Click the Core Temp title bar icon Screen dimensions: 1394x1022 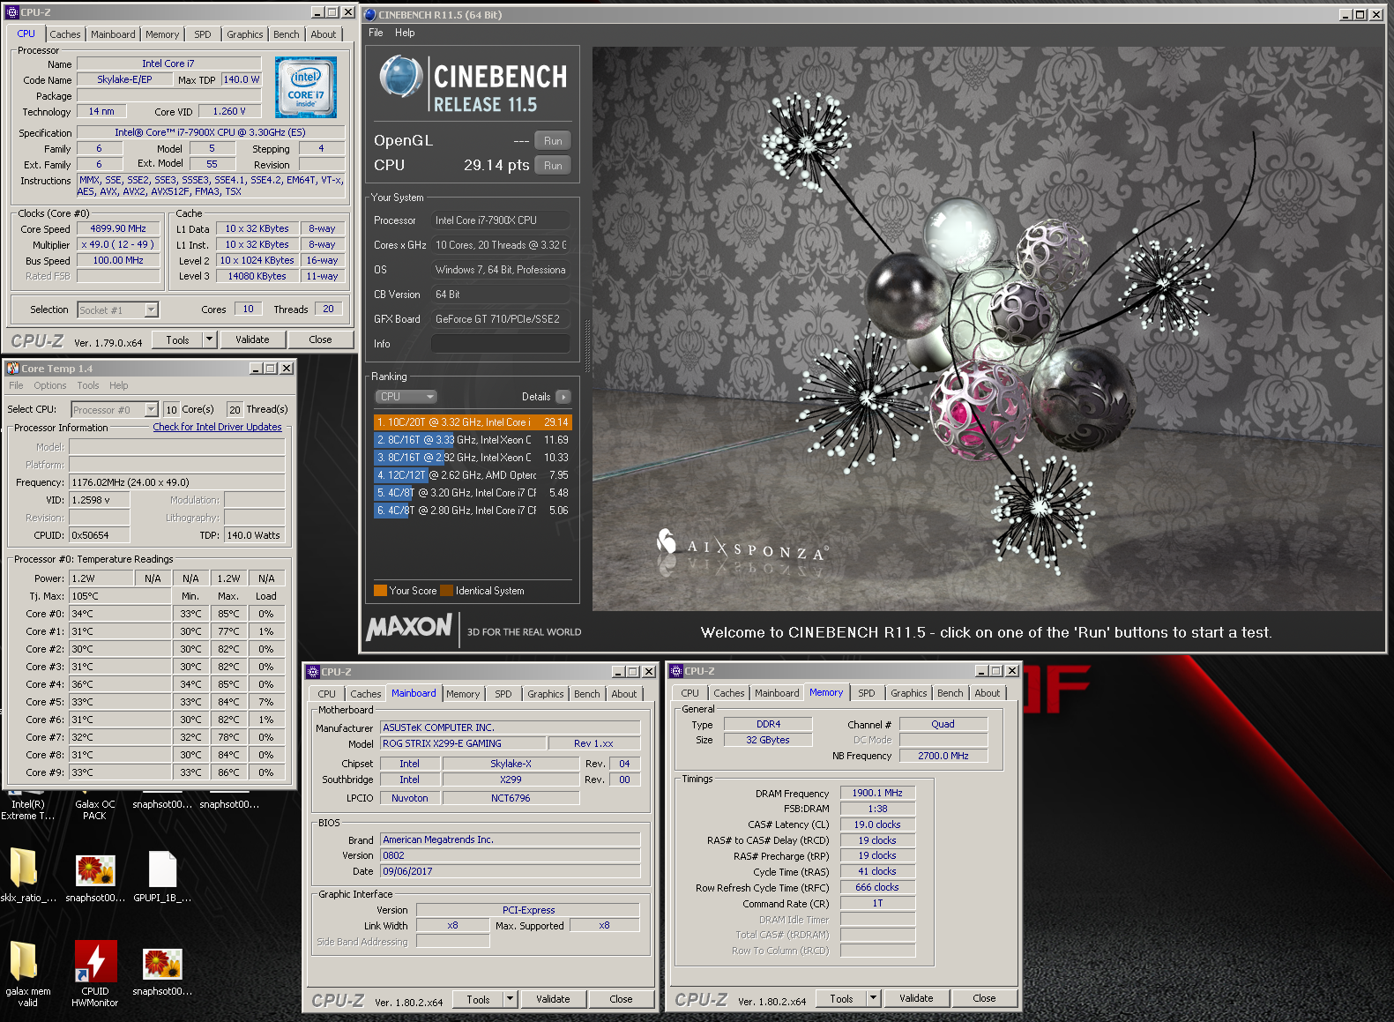point(13,369)
